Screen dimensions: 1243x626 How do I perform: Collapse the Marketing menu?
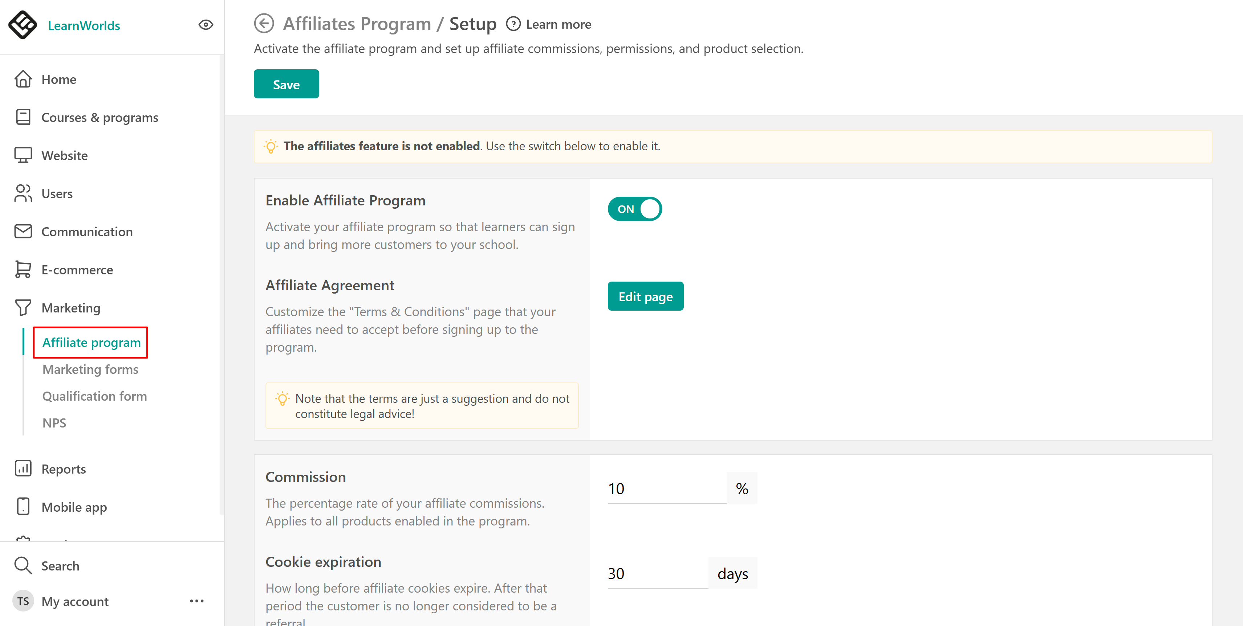pyautogui.click(x=70, y=308)
